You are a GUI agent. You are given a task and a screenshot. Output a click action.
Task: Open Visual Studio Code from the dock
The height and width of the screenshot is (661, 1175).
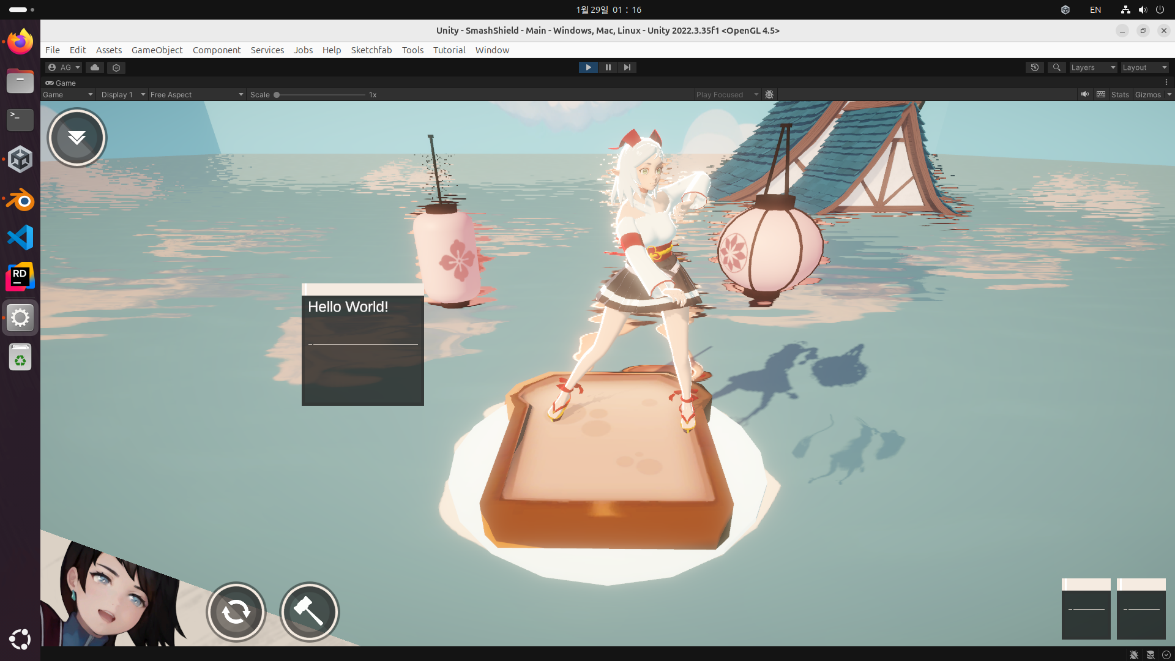click(x=20, y=237)
